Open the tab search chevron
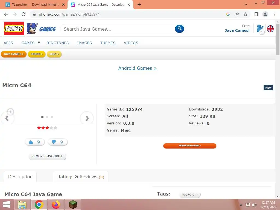 246,5
